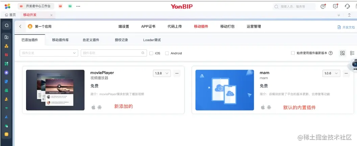Open the colorful YonBIP app launcher logo
This screenshot has height=146, width=357.
click(x=7, y=6)
